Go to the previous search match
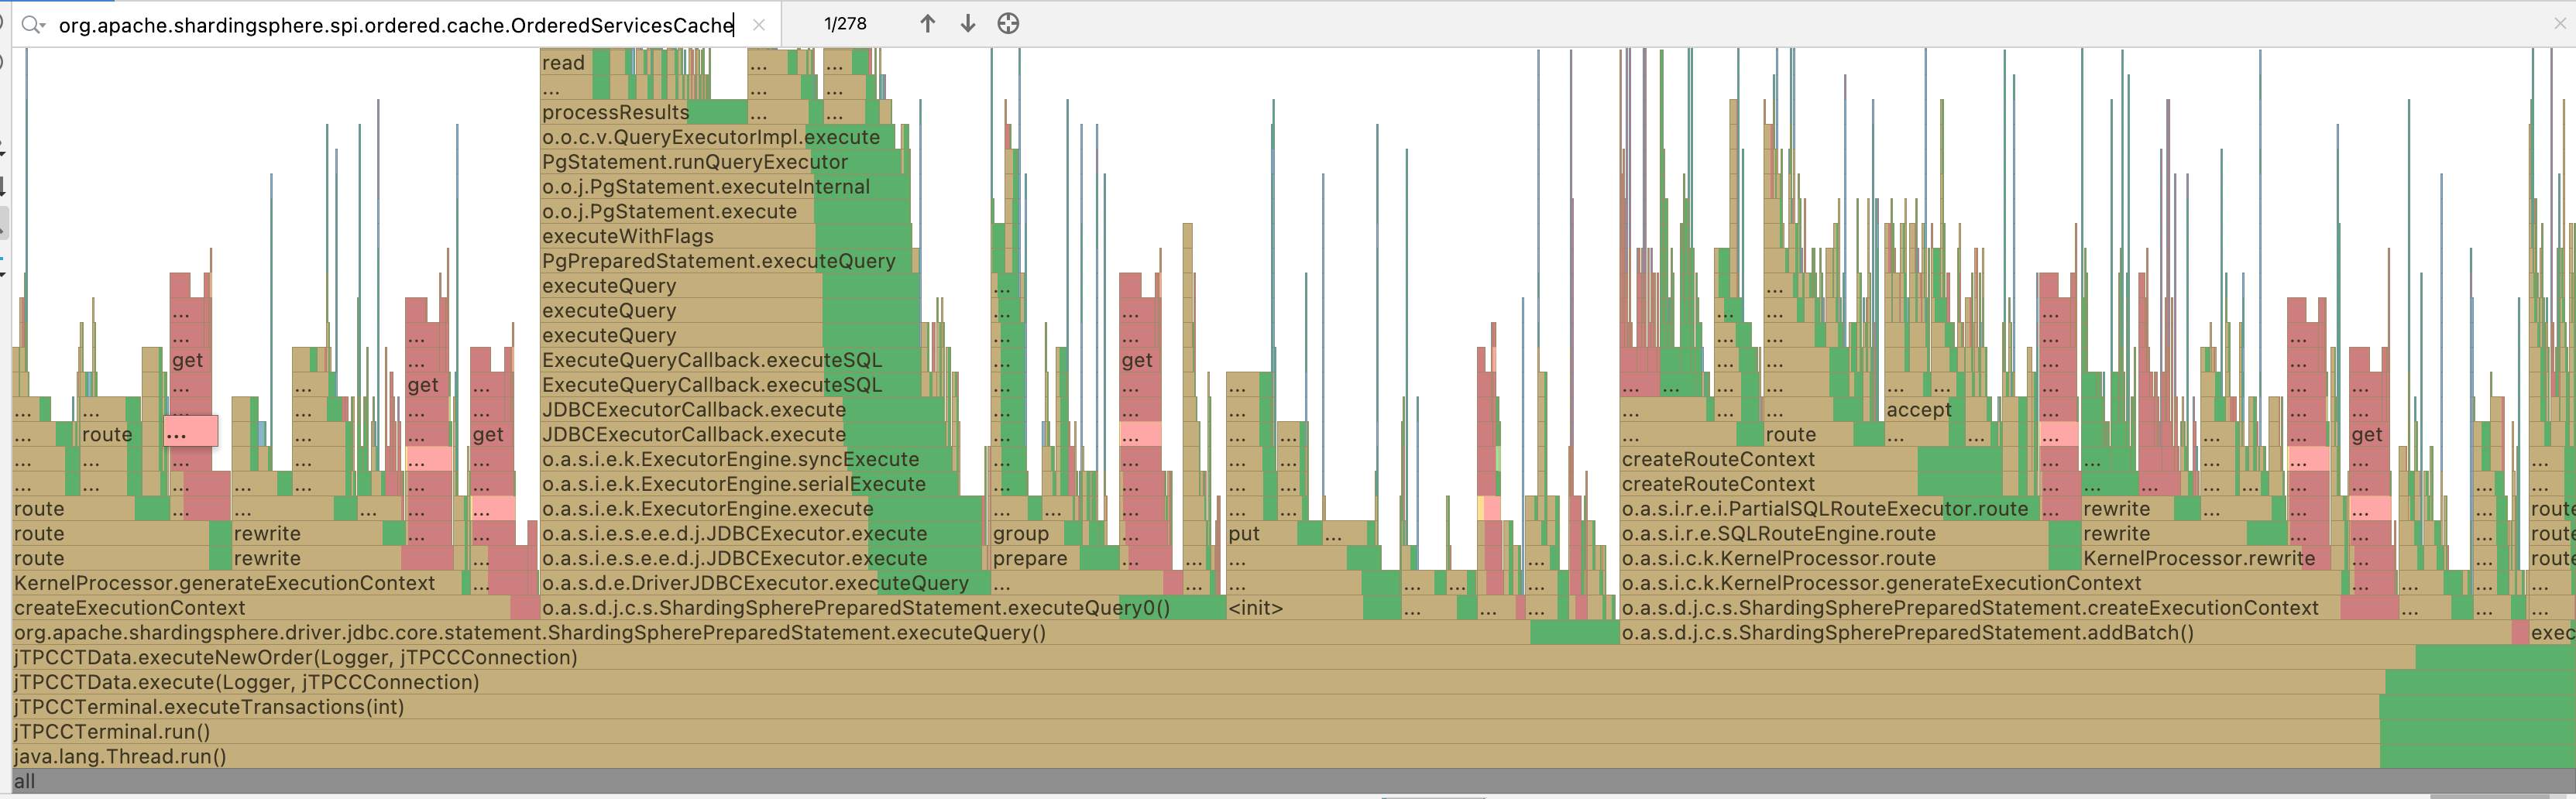The image size is (2576, 799). [927, 24]
